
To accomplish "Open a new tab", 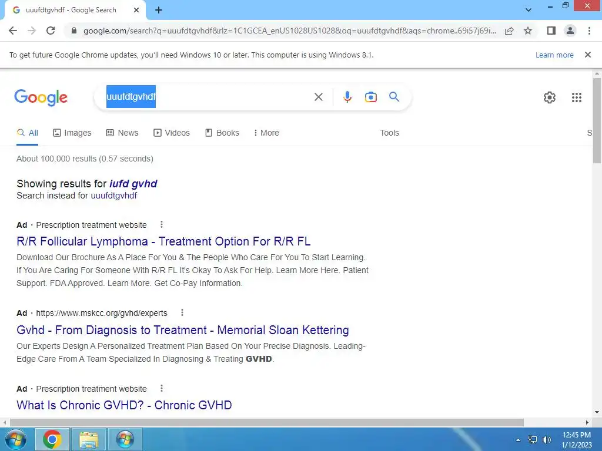I will point(159,10).
